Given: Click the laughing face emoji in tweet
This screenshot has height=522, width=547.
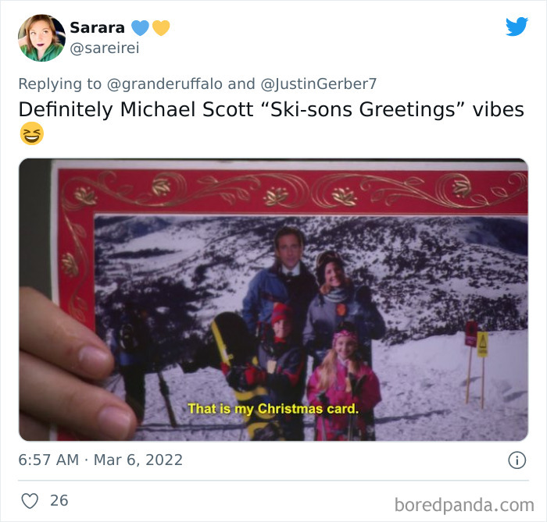Looking at the screenshot, I should pyautogui.click(x=32, y=133).
